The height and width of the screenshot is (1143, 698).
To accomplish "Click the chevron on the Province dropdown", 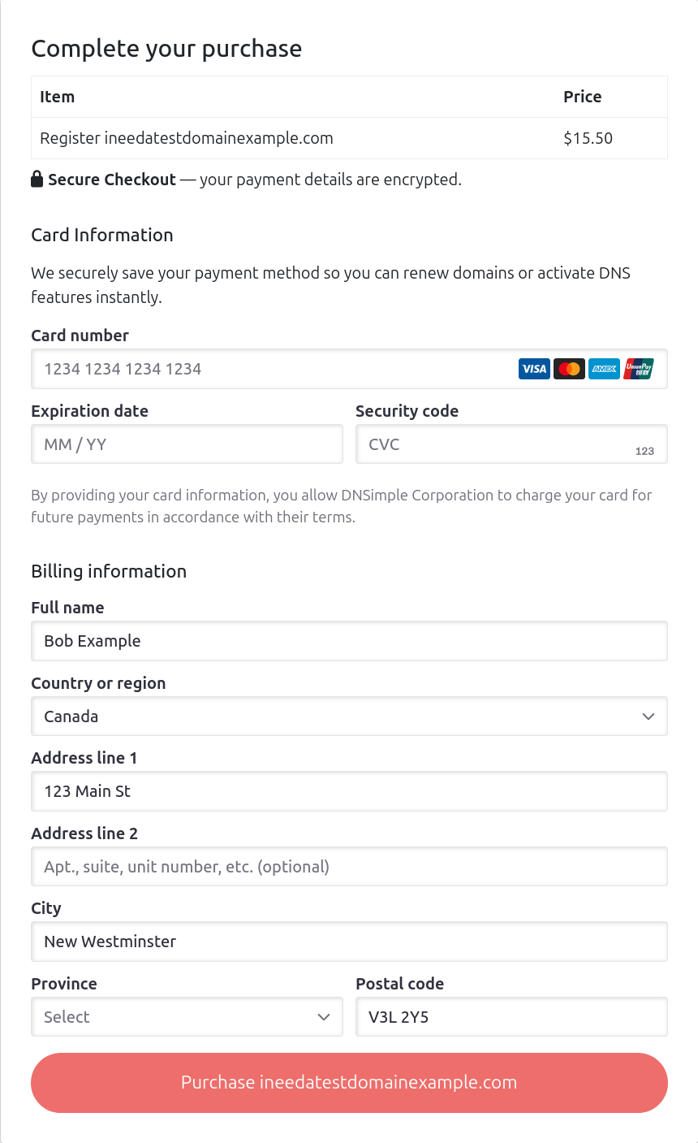I will (323, 1016).
